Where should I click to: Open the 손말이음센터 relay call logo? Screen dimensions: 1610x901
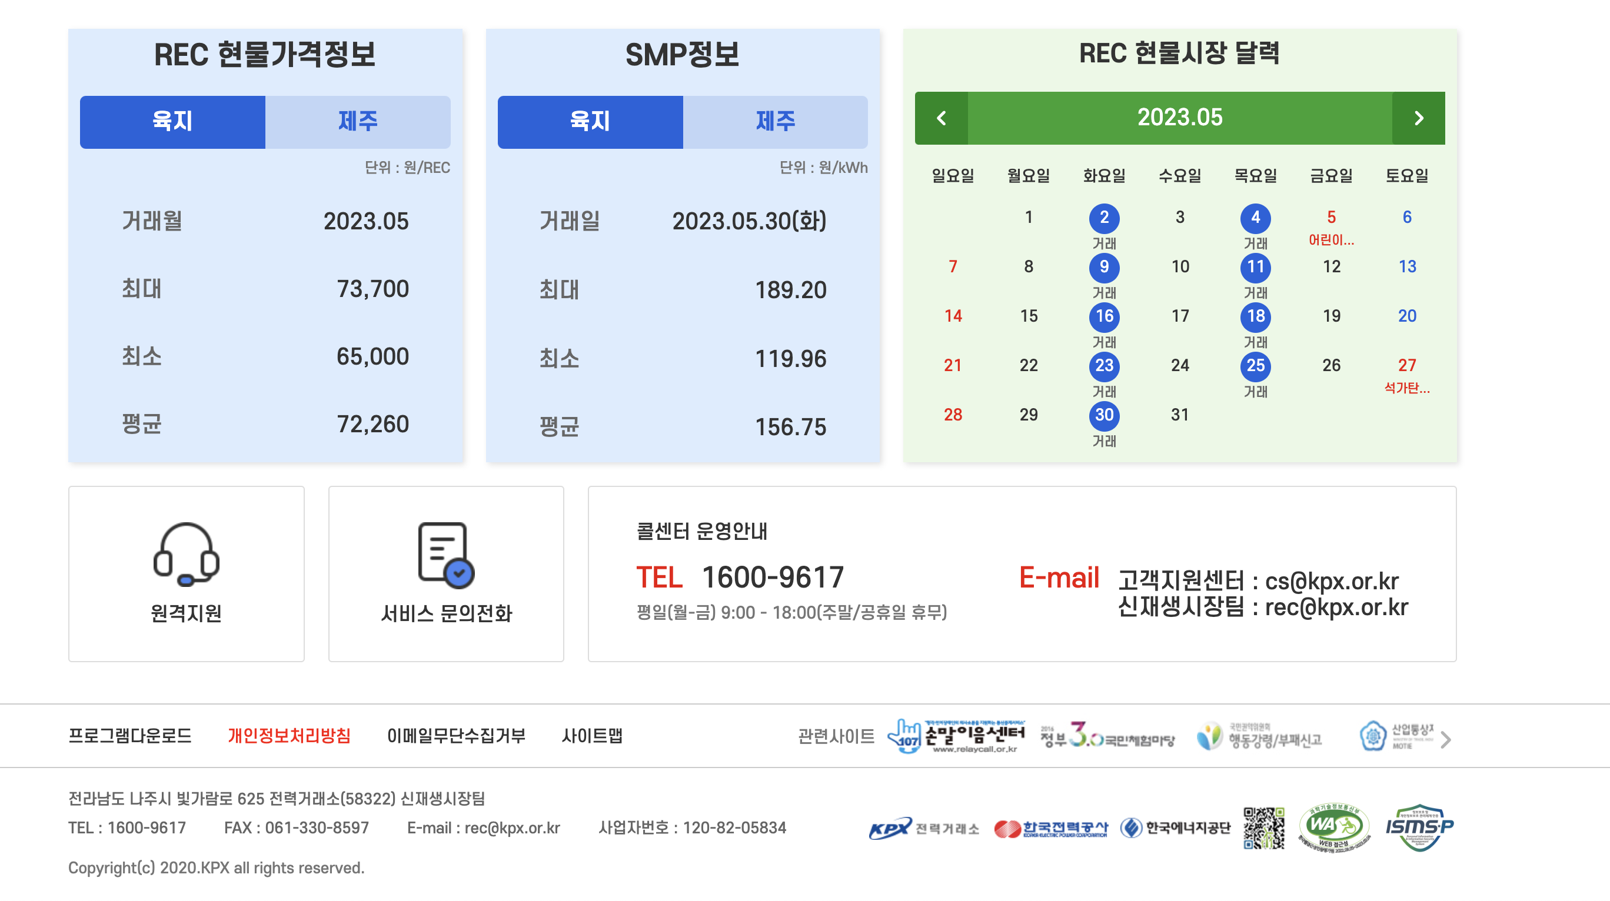coord(956,737)
